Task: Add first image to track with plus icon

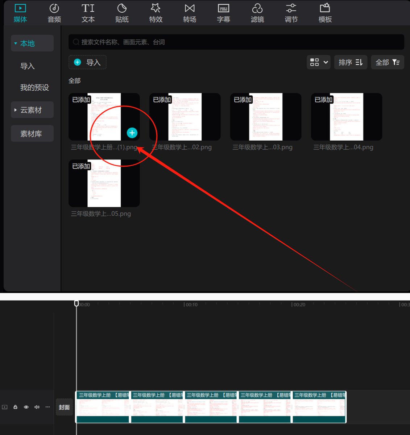Action: 132,133
